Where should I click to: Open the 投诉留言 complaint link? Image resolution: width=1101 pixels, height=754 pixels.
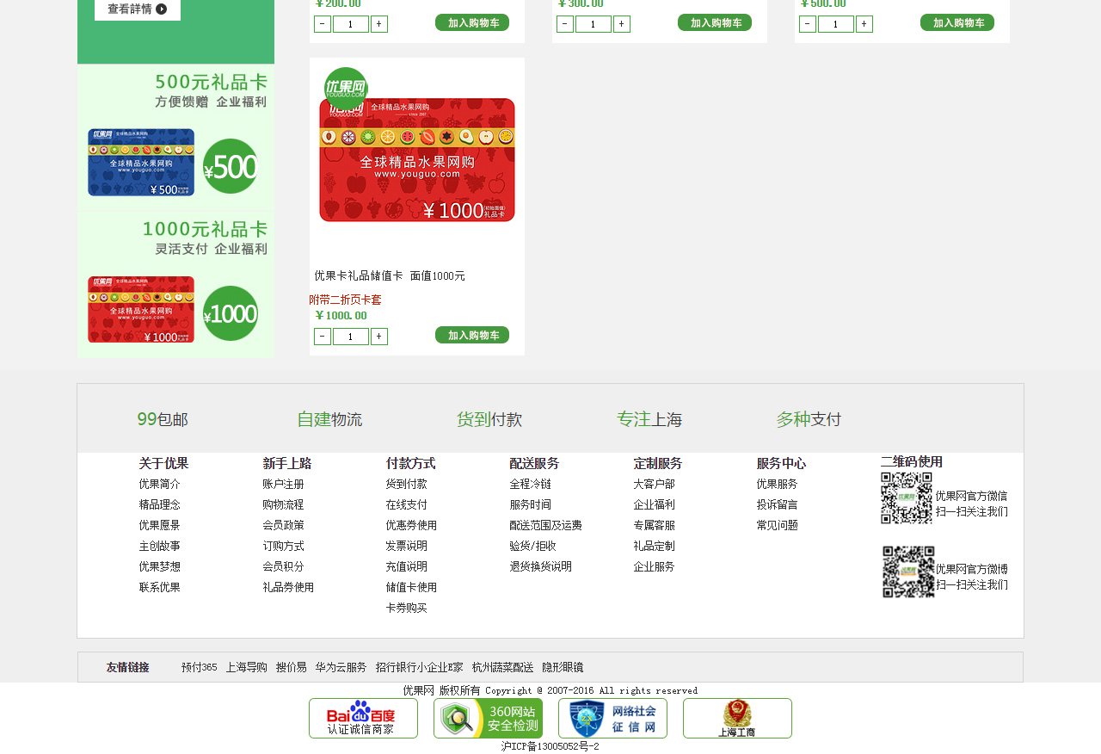(x=777, y=505)
